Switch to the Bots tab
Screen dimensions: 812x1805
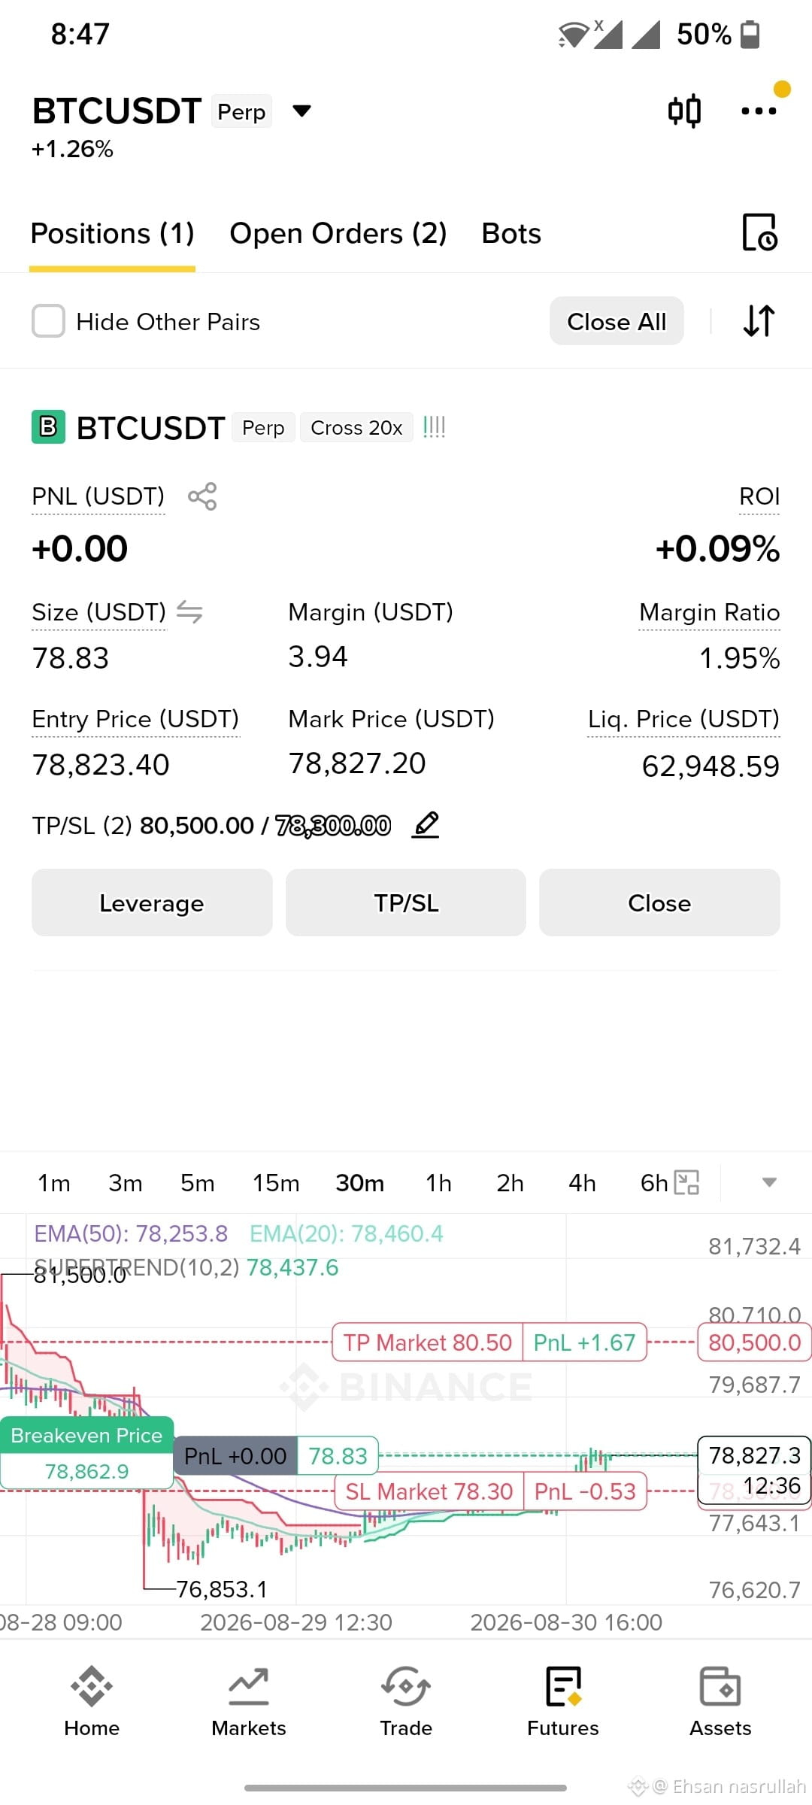511,234
